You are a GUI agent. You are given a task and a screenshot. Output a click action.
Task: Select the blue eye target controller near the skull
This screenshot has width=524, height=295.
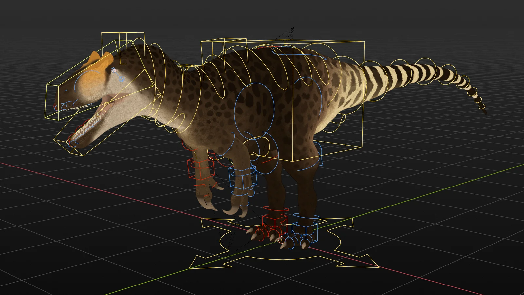(x=122, y=79)
